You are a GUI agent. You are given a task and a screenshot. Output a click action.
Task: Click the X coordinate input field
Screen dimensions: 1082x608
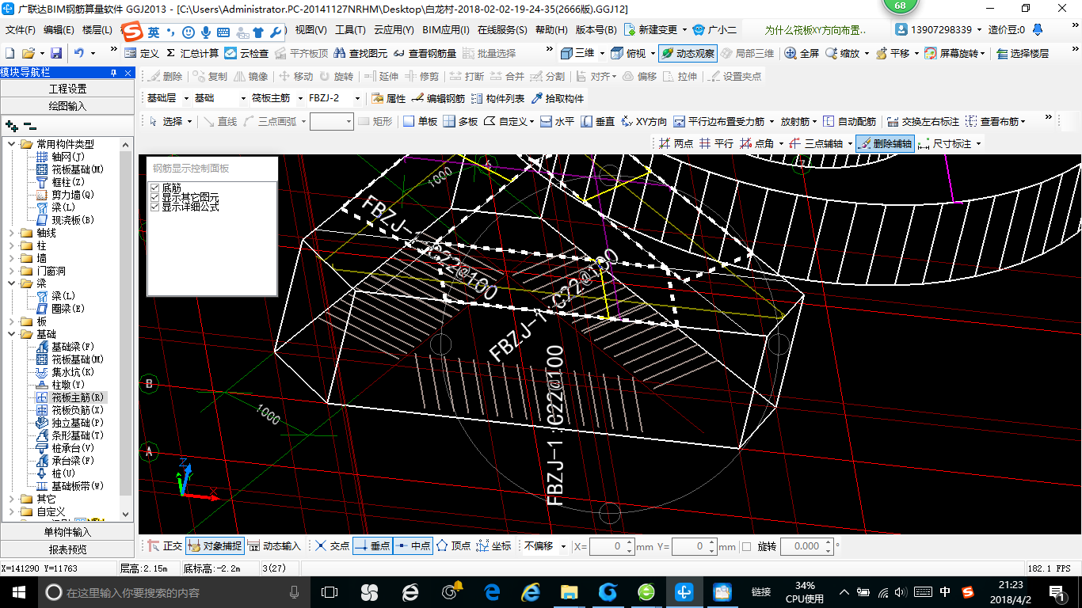tap(611, 546)
